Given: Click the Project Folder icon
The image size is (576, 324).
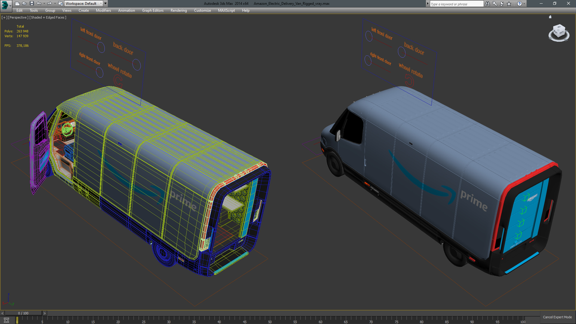Looking at the screenshot, I should [x=61, y=4].
